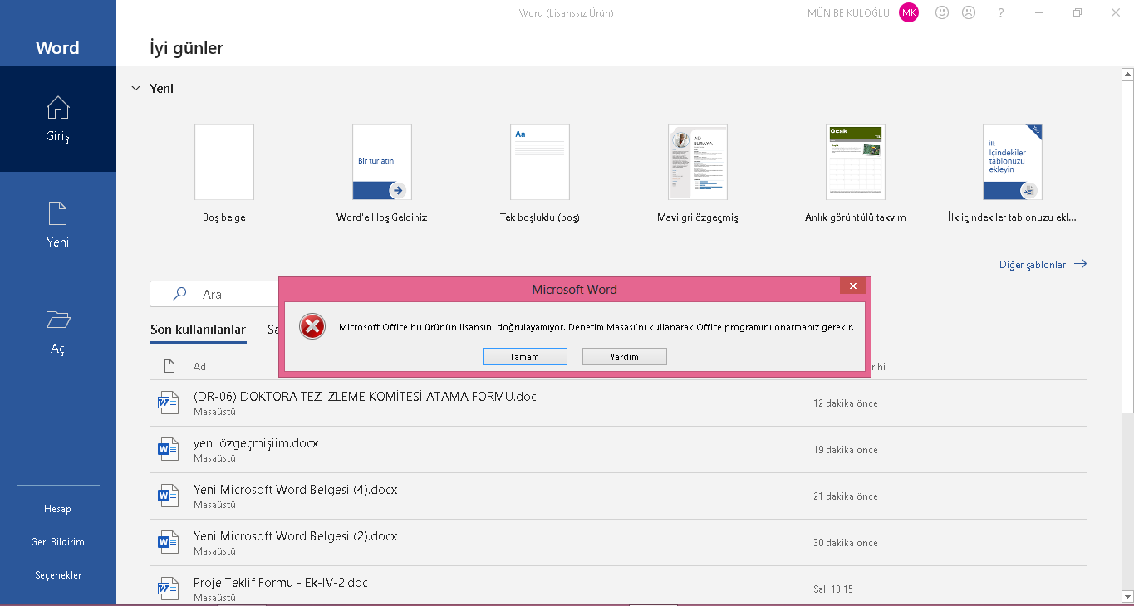
Task: Choose Tek boşluklu (boş) template
Action: pos(540,162)
